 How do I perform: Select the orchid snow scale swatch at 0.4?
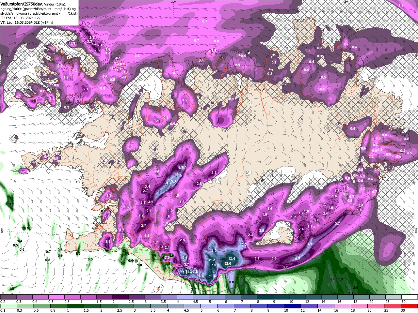point(40,297)
